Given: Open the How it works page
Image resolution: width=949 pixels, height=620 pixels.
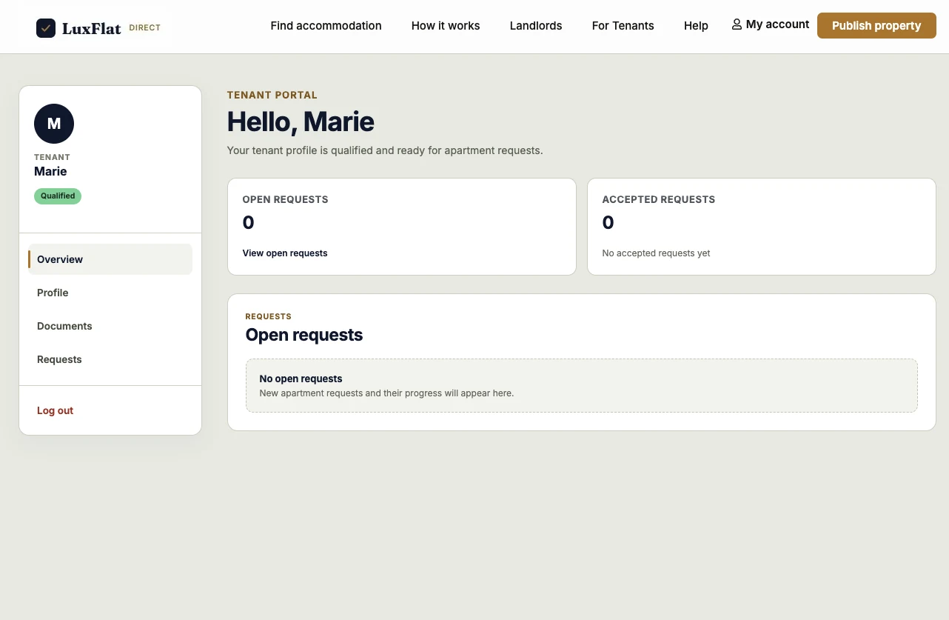Looking at the screenshot, I should pos(446,25).
